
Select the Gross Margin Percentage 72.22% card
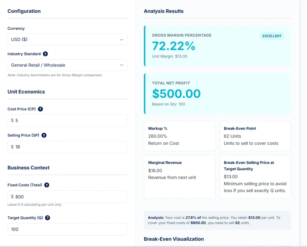pos(217,46)
